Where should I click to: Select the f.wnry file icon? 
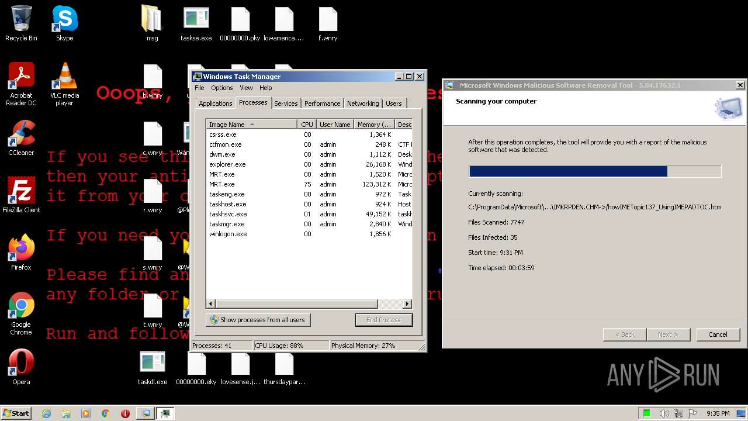coord(328,23)
